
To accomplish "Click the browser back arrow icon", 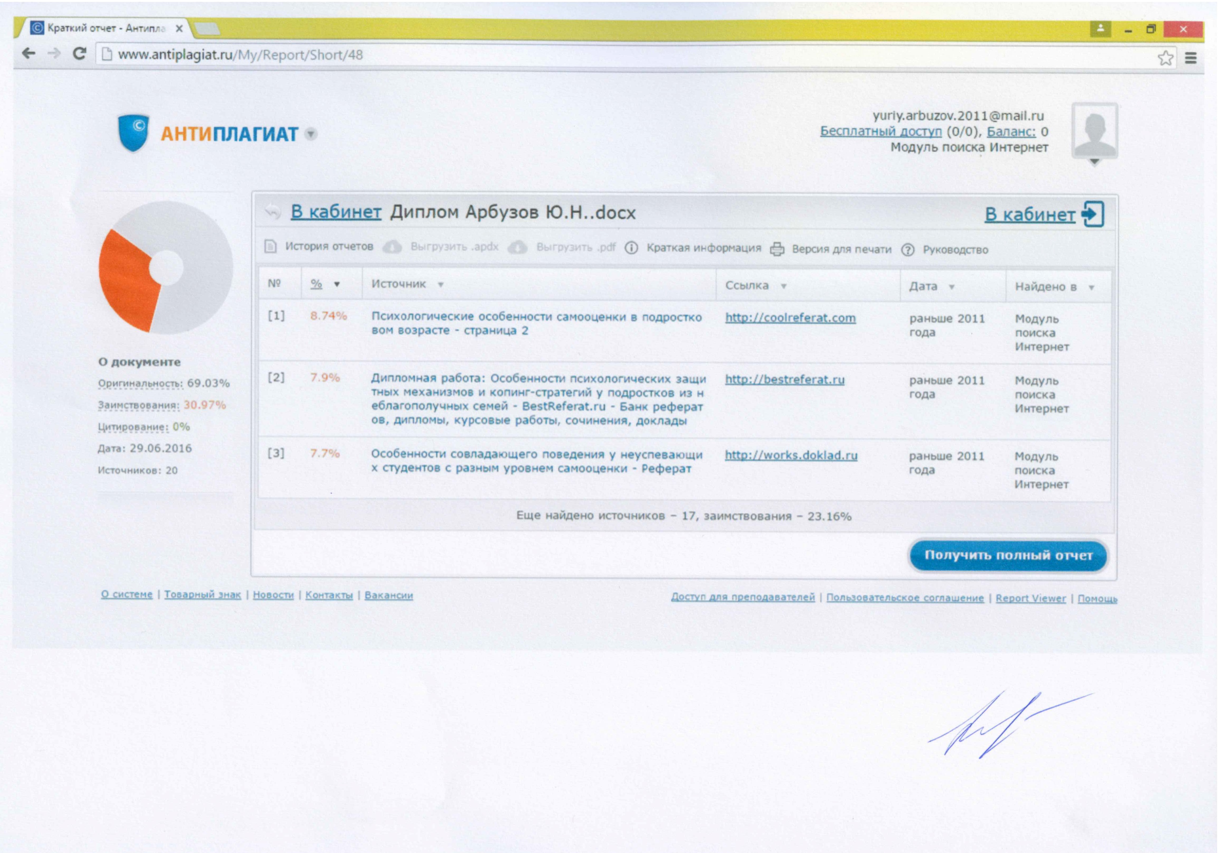I will [x=28, y=53].
